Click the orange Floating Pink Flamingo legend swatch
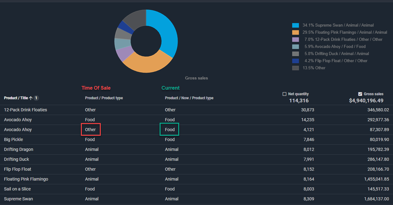 (x=295, y=32)
